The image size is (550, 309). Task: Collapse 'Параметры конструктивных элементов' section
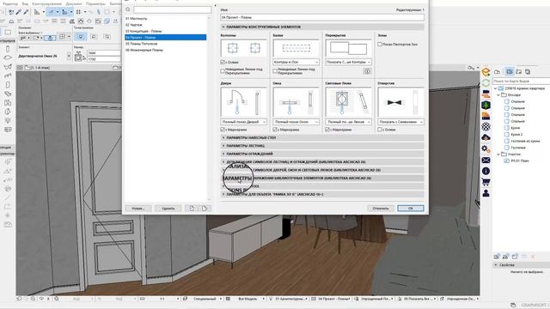(x=322, y=27)
